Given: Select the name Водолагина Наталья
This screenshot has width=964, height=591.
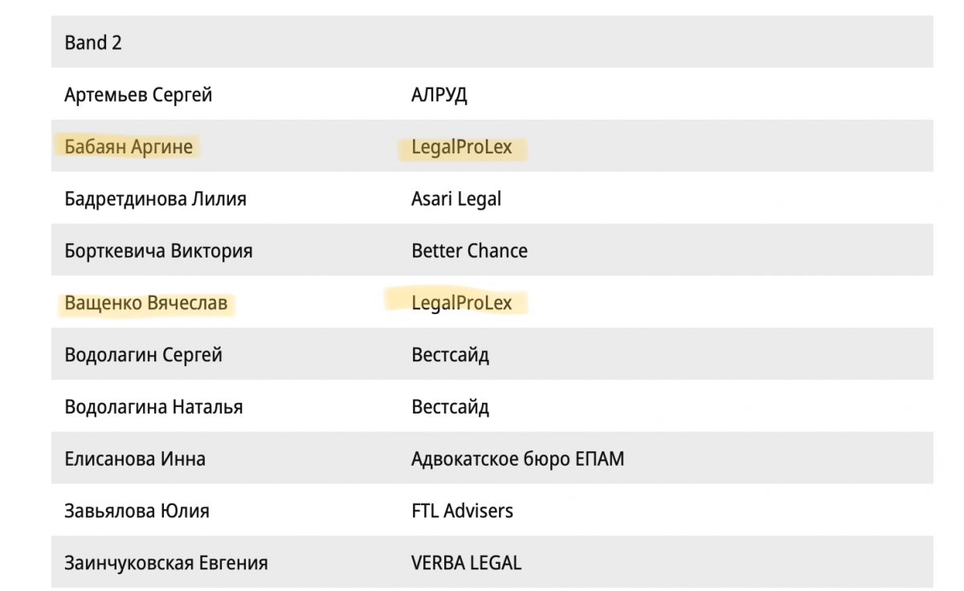Looking at the screenshot, I should coord(153,407).
